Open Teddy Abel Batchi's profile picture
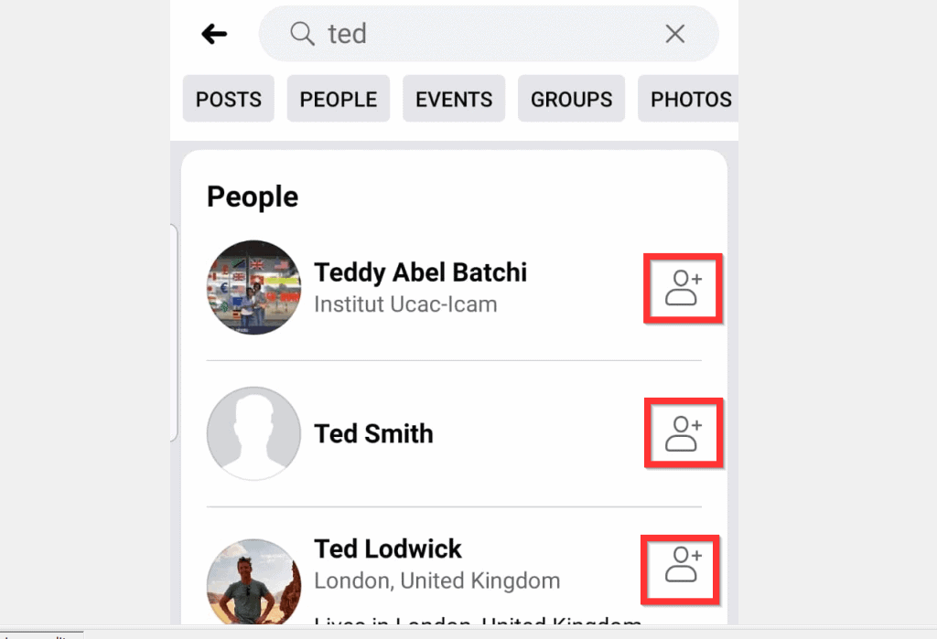Viewport: 937px width, 639px height. coord(253,288)
